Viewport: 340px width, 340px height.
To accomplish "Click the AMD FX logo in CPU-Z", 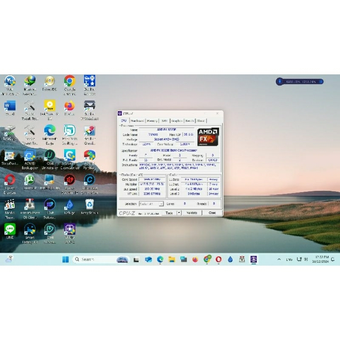I will [208, 136].
